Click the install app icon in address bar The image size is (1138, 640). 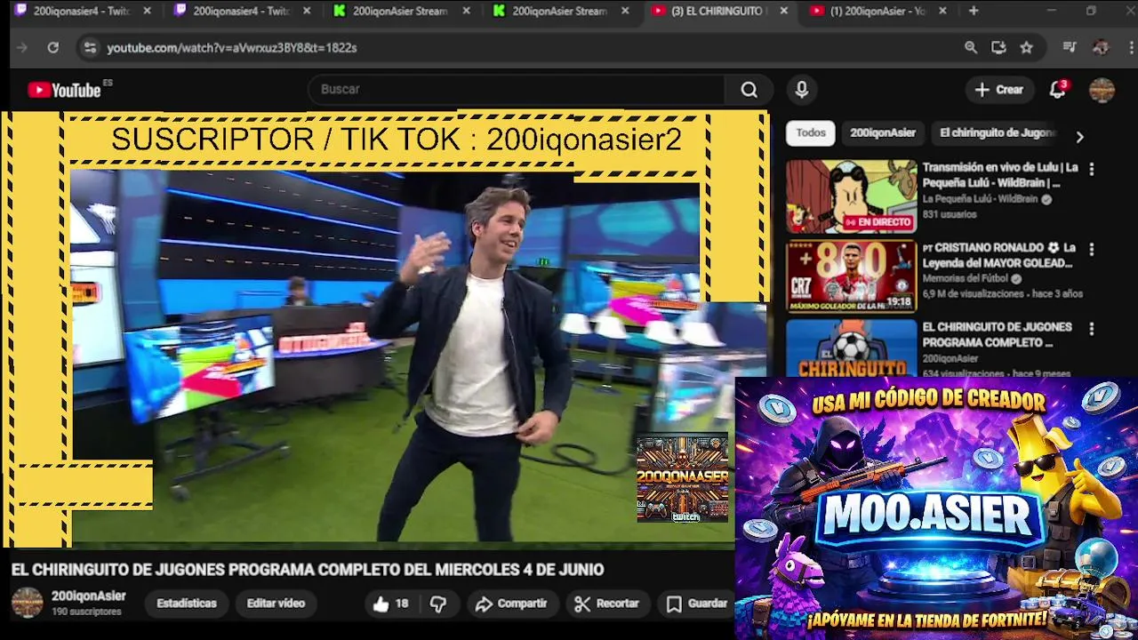998,48
